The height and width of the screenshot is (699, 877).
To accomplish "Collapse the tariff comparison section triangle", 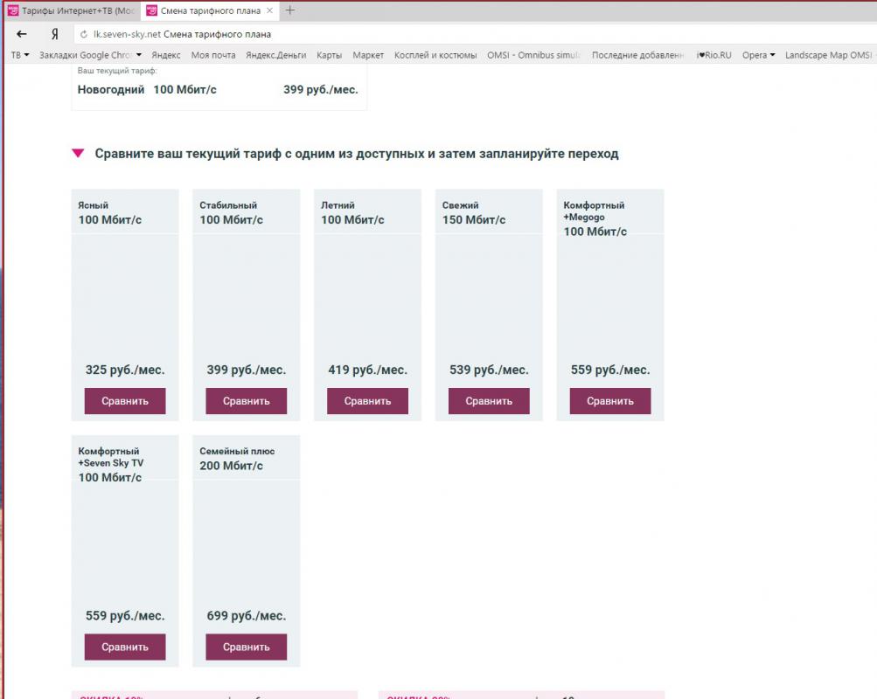I will click(78, 154).
